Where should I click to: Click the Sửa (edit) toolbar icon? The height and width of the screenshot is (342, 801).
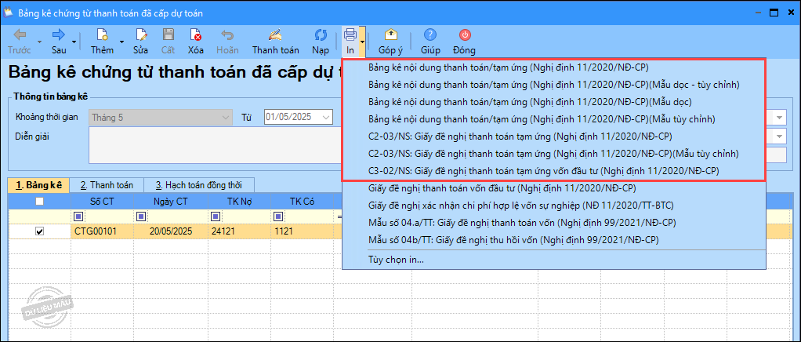[140, 35]
